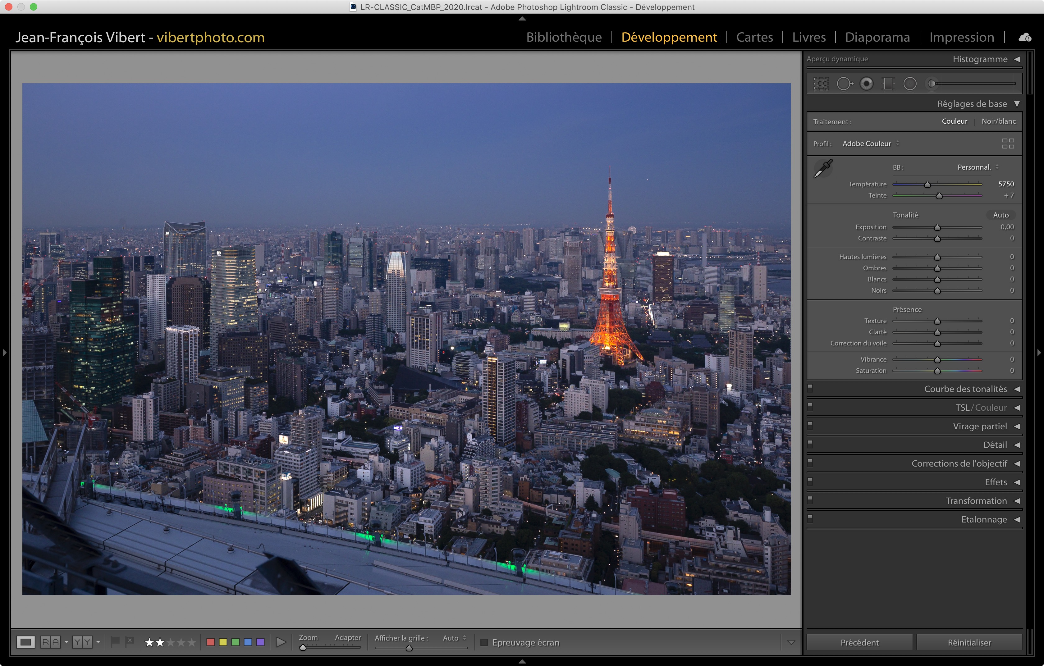This screenshot has width=1044, height=666.
Task: Expand the TSL / Couleur panel
Action: 1016,408
